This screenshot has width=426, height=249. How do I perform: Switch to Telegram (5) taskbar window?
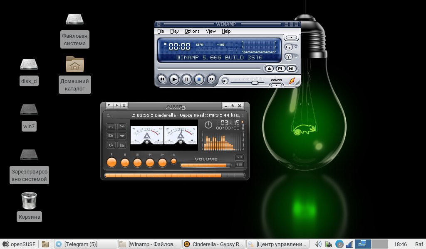click(x=86, y=244)
